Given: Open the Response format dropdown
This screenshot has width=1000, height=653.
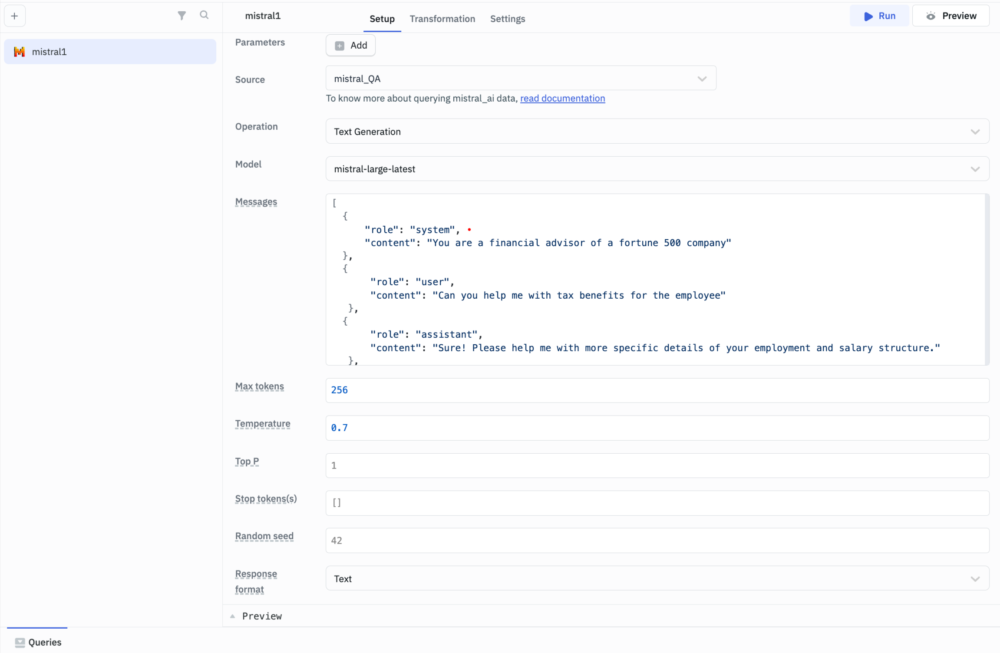Looking at the screenshot, I should (657, 579).
